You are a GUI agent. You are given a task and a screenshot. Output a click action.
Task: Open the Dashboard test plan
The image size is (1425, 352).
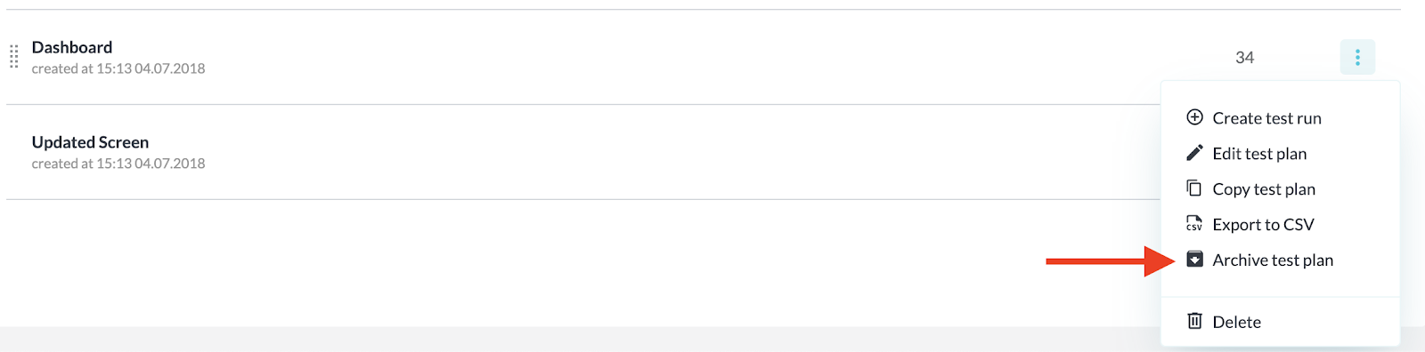[72, 47]
